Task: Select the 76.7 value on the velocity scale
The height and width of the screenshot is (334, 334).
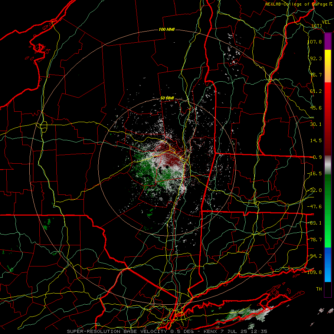Action: coord(316,75)
